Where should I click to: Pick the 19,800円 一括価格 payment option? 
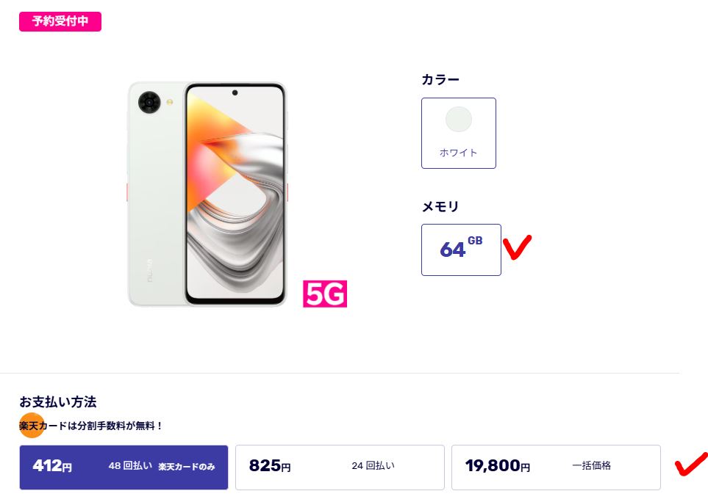(x=556, y=468)
